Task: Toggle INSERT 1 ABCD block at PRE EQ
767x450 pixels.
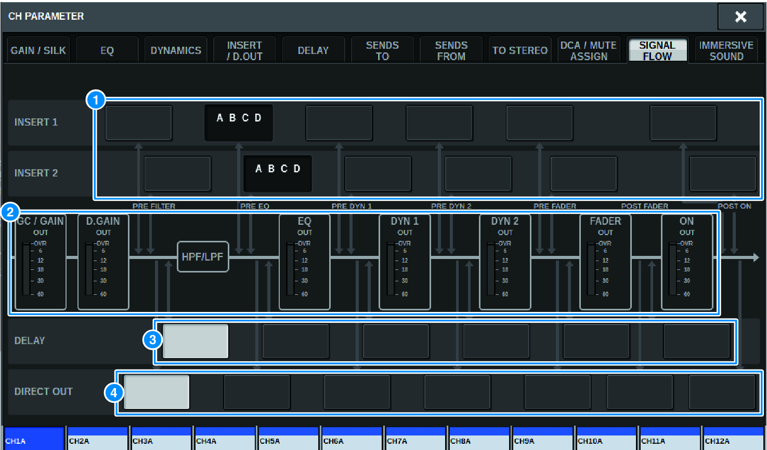Action: pyautogui.click(x=239, y=122)
